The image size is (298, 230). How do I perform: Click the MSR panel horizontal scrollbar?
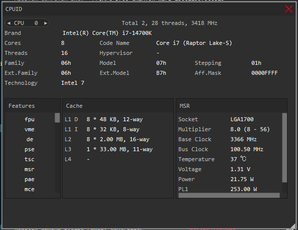click(x=229, y=196)
